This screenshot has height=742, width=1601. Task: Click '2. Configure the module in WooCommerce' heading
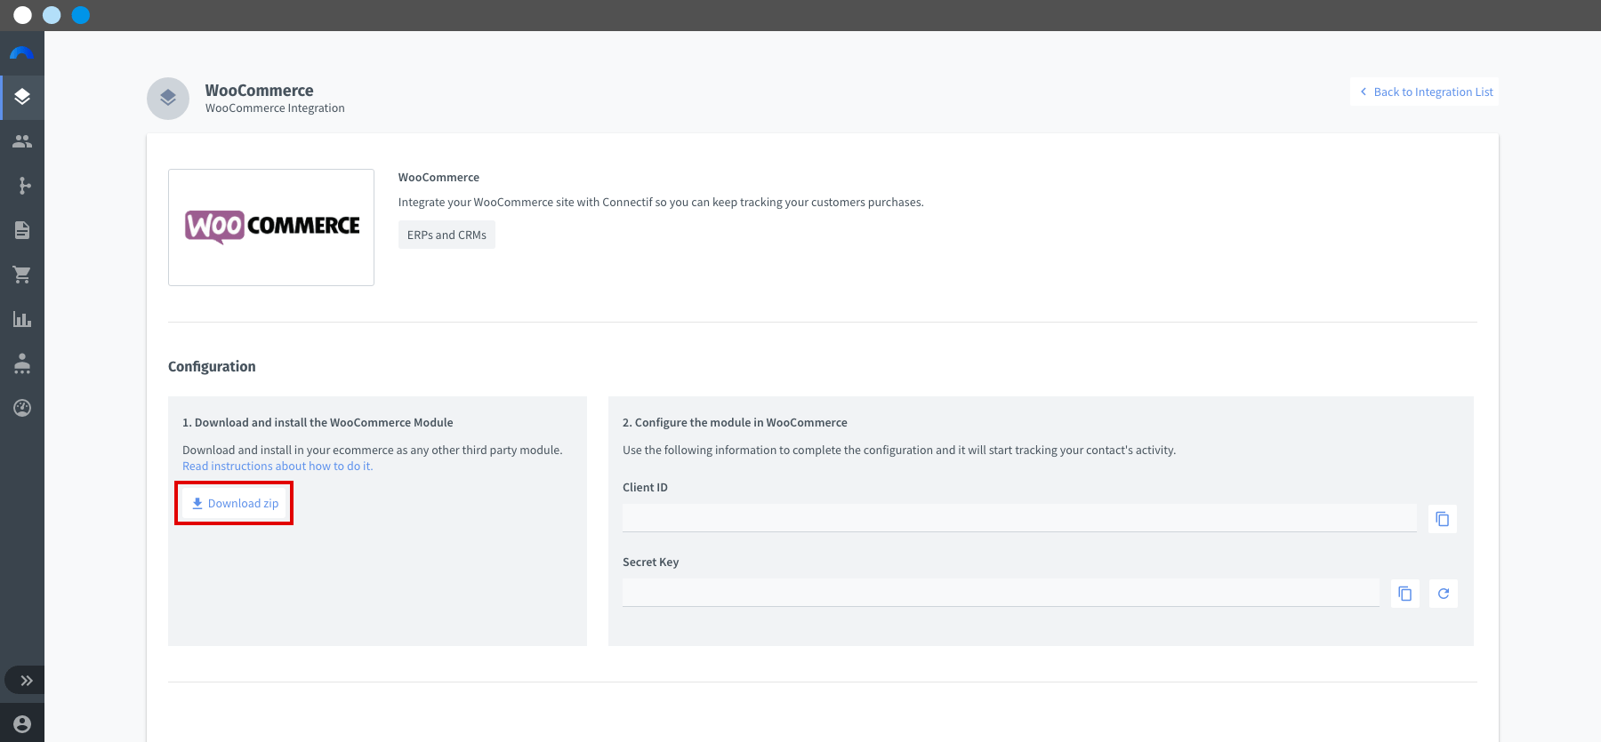tap(735, 422)
